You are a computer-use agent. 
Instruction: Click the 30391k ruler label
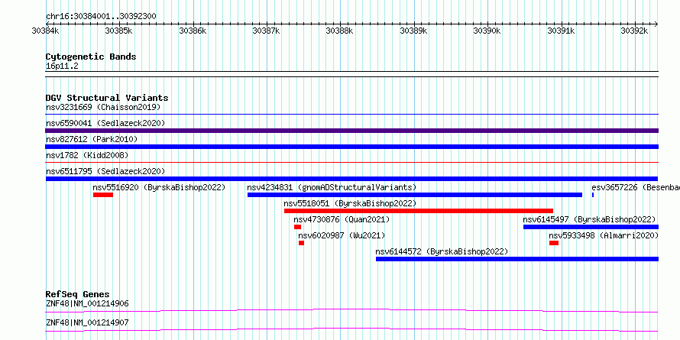561,31
